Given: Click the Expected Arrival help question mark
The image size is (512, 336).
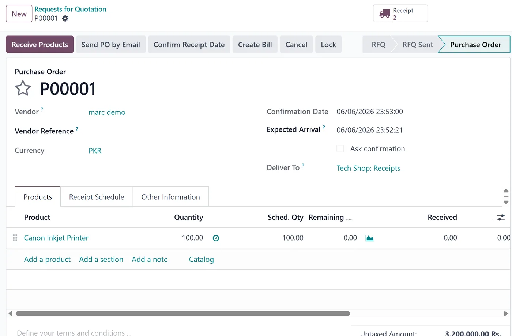Looking at the screenshot, I should [x=324, y=127].
